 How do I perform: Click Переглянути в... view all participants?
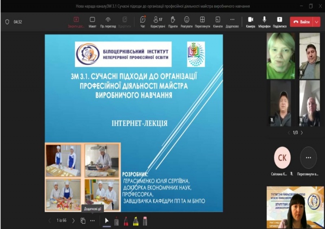308,158
